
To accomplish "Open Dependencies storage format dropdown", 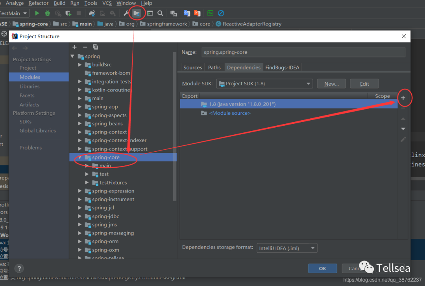I will pos(287,248).
